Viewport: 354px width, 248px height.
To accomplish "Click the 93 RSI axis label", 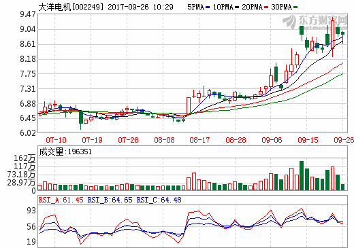I will pyautogui.click(x=31, y=211).
